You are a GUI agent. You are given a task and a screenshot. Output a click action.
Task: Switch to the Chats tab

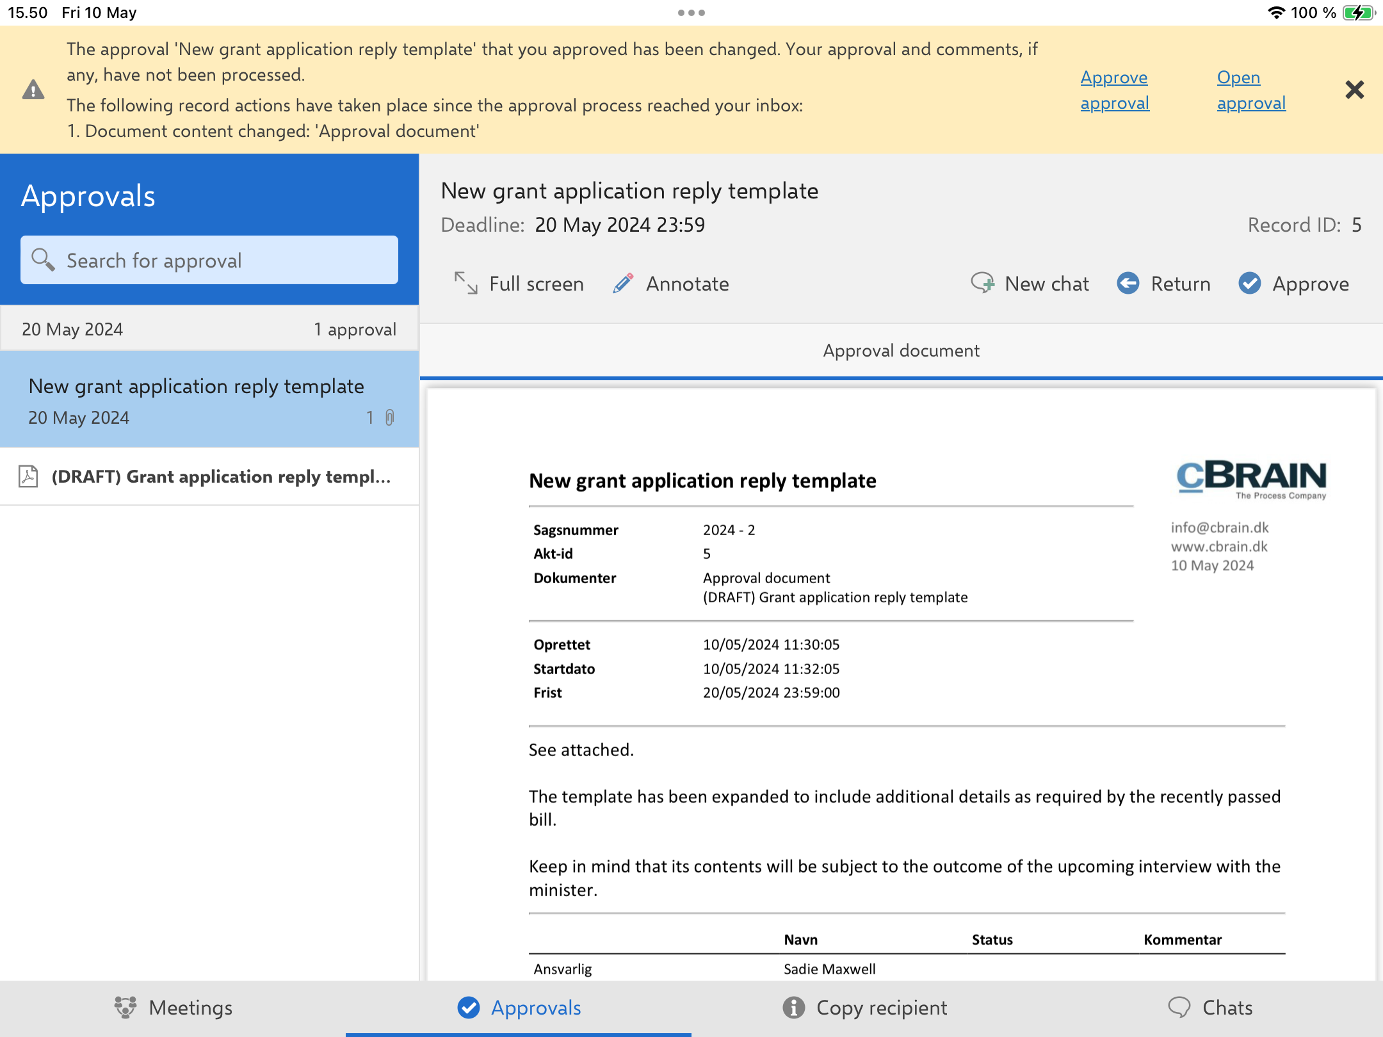click(1210, 1008)
